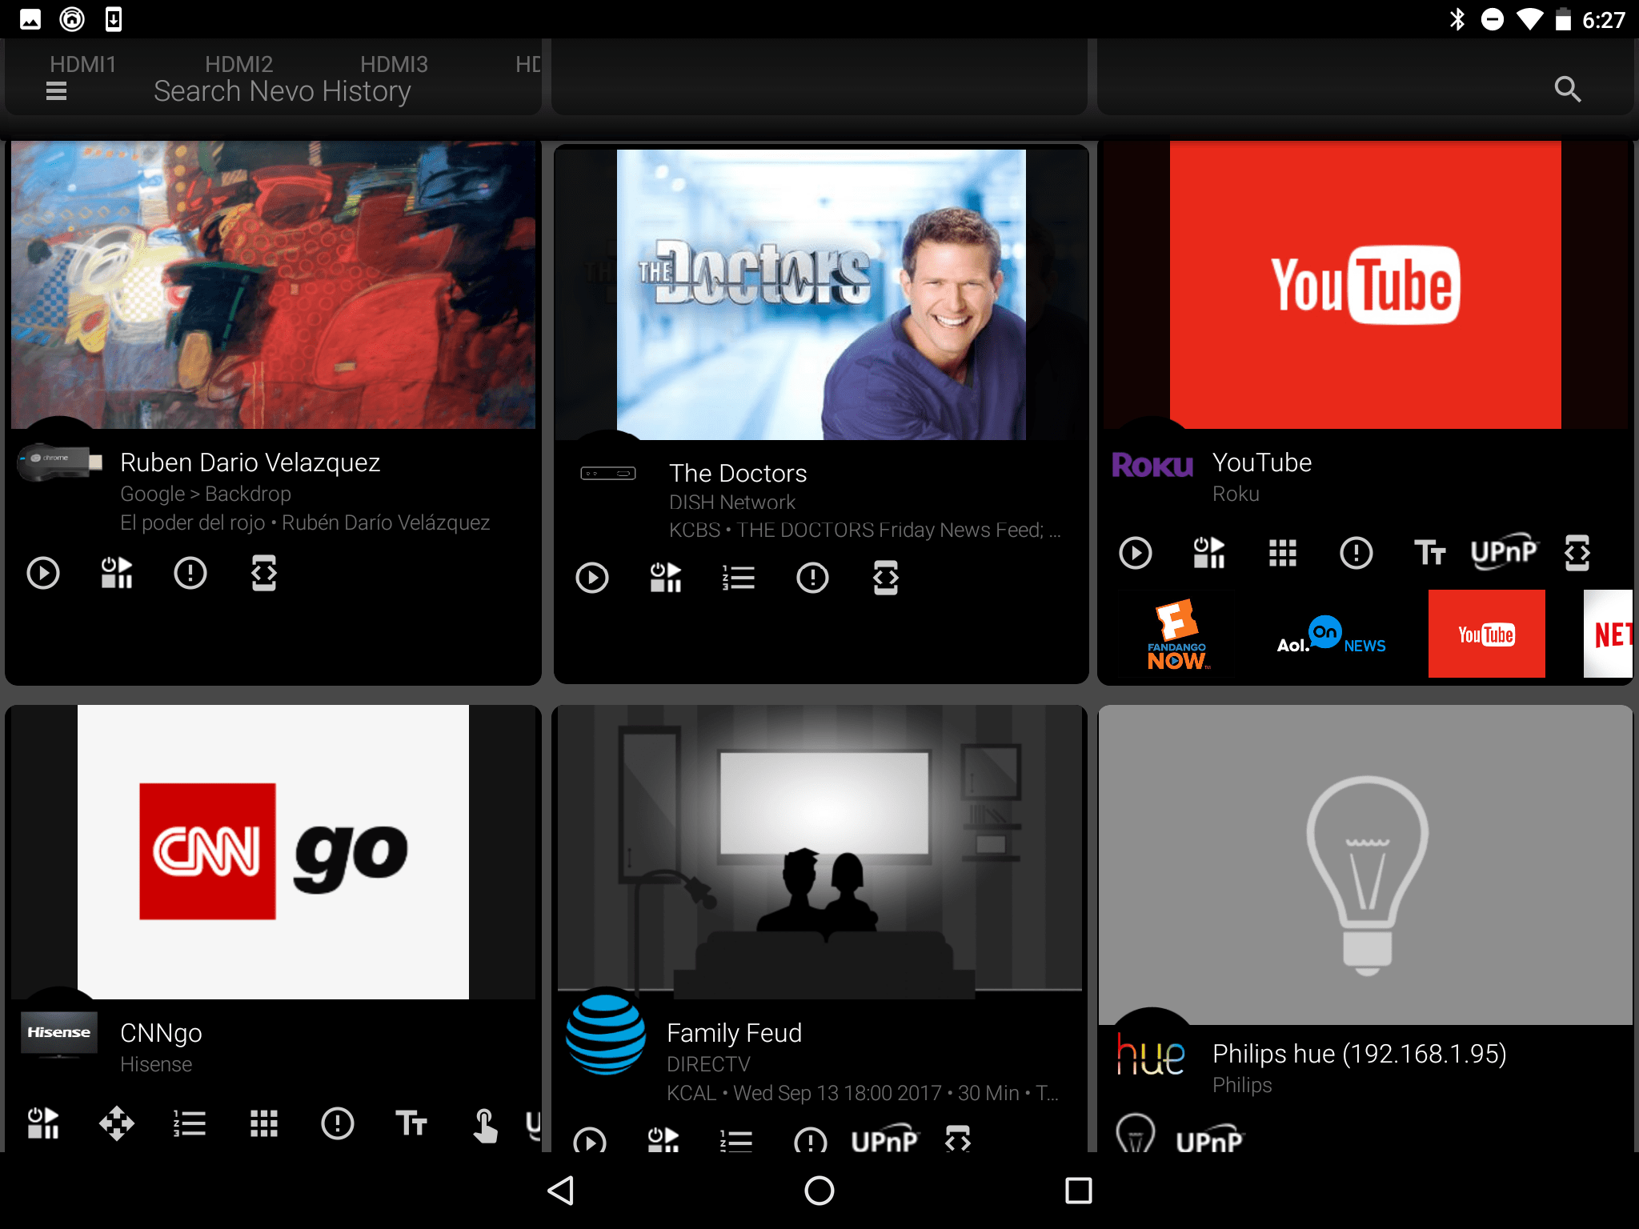Toggle the Philips hue light bulb
This screenshot has width=1639, height=1229.
pos(1135,1135)
